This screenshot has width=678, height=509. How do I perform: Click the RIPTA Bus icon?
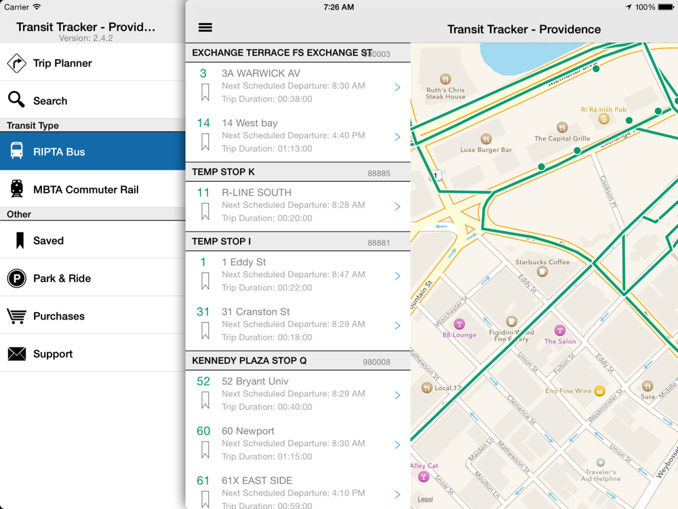coord(17,151)
